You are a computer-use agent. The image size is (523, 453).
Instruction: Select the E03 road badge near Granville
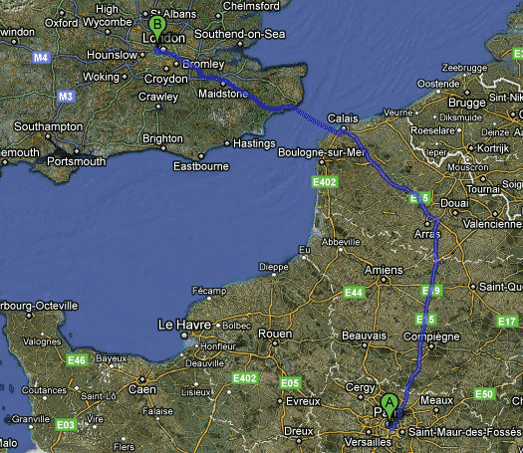[66, 425]
